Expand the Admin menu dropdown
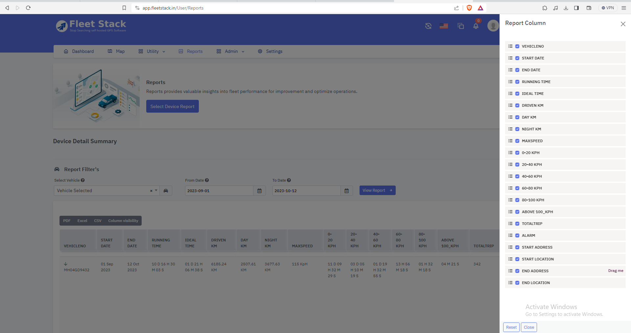631x333 pixels. 231,52
